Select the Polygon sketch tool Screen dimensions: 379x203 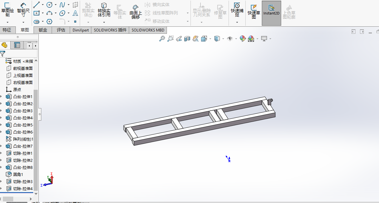pos(49,22)
